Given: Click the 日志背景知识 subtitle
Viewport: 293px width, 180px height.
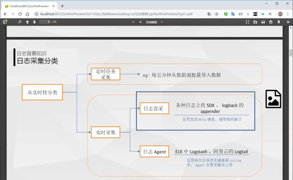Looking at the screenshot, I should tap(31, 53).
